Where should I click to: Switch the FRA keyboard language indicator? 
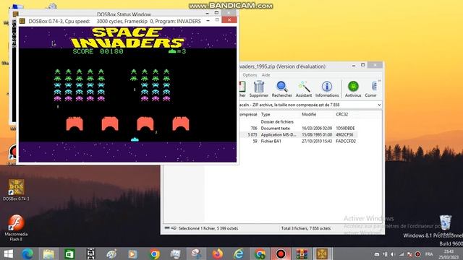coord(429,254)
